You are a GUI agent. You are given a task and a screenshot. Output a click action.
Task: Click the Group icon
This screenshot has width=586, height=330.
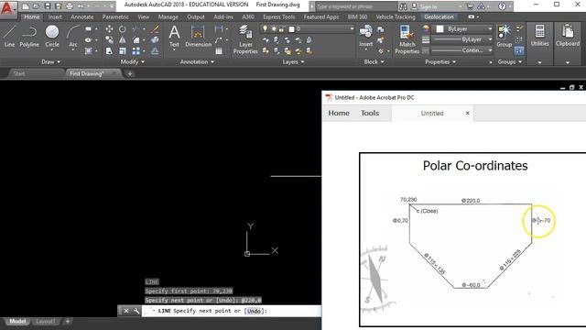pos(504,37)
